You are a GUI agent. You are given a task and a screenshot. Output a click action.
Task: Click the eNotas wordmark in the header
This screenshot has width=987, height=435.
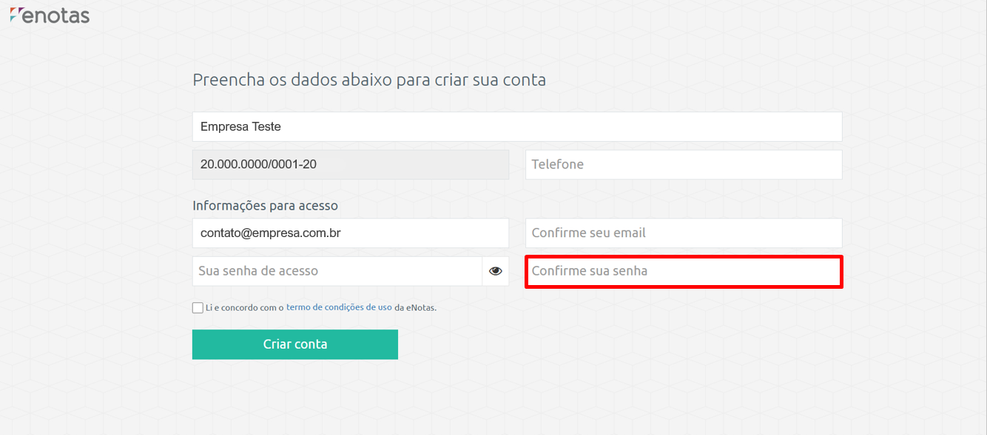coord(56,15)
